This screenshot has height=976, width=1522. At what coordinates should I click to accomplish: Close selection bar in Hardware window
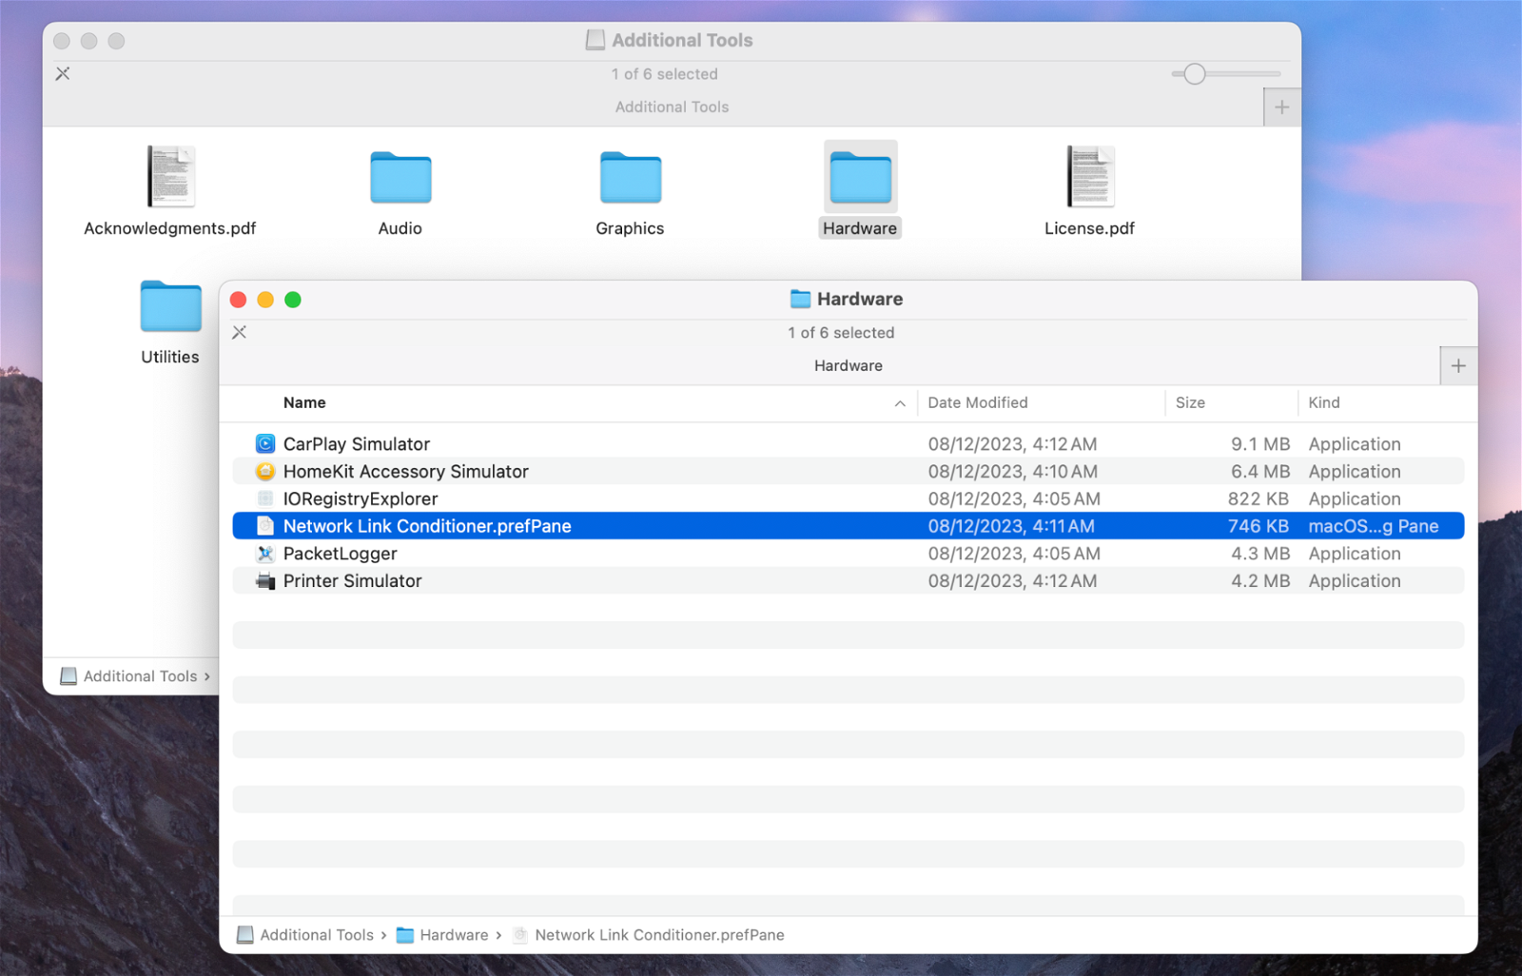point(240,333)
